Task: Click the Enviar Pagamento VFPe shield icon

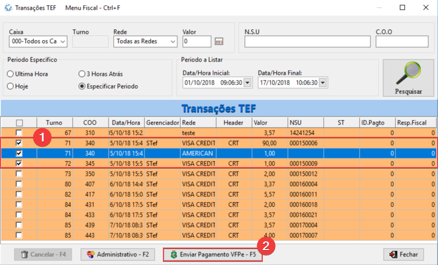Action: pos(173,254)
